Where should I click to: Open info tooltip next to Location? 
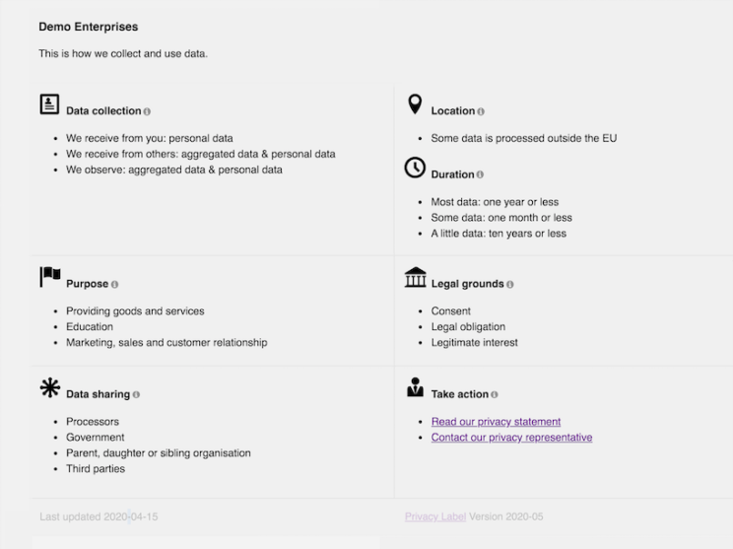481,111
